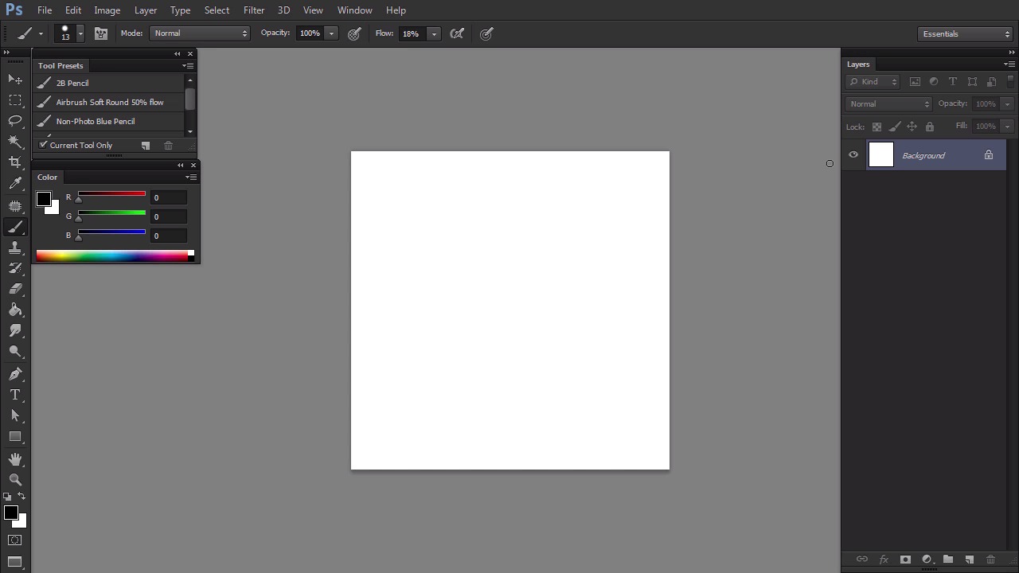Click the create new layer icon
This screenshot has width=1019, height=573.
coord(969,559)
